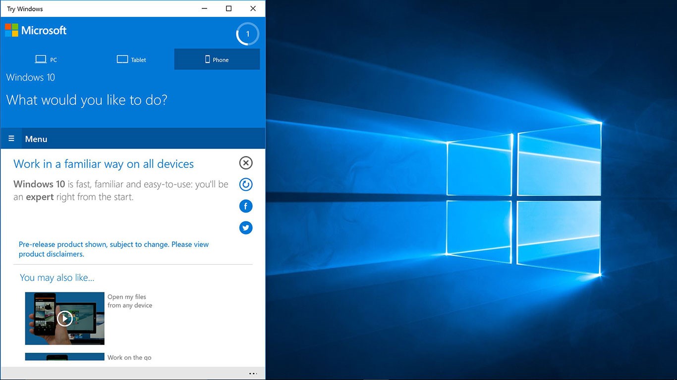677x380 pixels.
Task: Open 'Open my files from any device' link
Action: pos(129,301)
